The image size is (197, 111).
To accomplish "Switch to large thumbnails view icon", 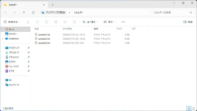I will [193, 108].
